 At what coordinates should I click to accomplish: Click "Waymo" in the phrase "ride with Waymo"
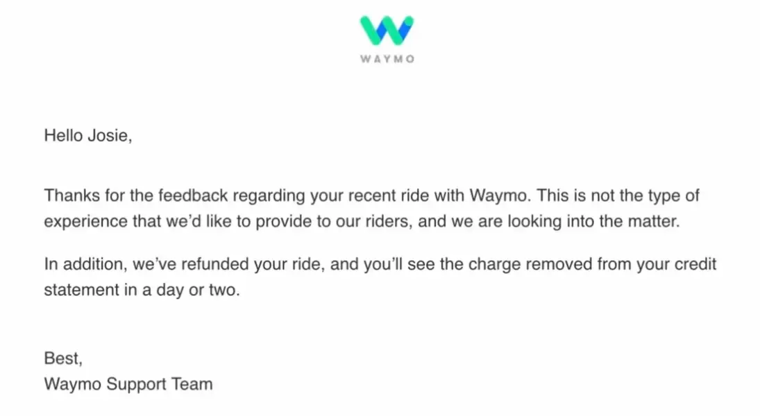tap(500, 196)
